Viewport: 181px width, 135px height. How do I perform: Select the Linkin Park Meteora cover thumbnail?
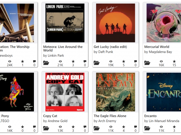[x=65, y=23]
